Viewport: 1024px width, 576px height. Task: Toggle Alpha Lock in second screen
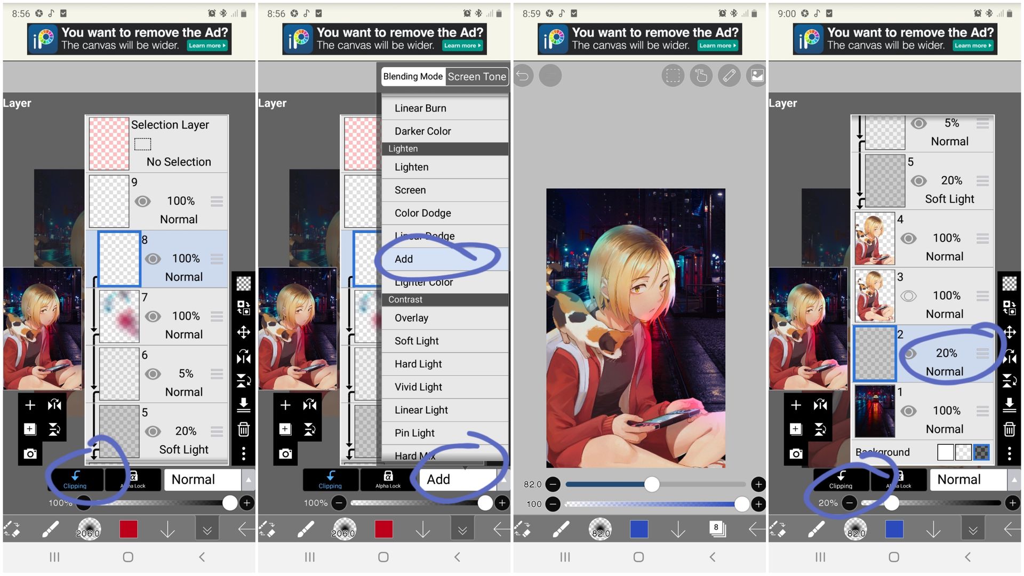(388, 479)
